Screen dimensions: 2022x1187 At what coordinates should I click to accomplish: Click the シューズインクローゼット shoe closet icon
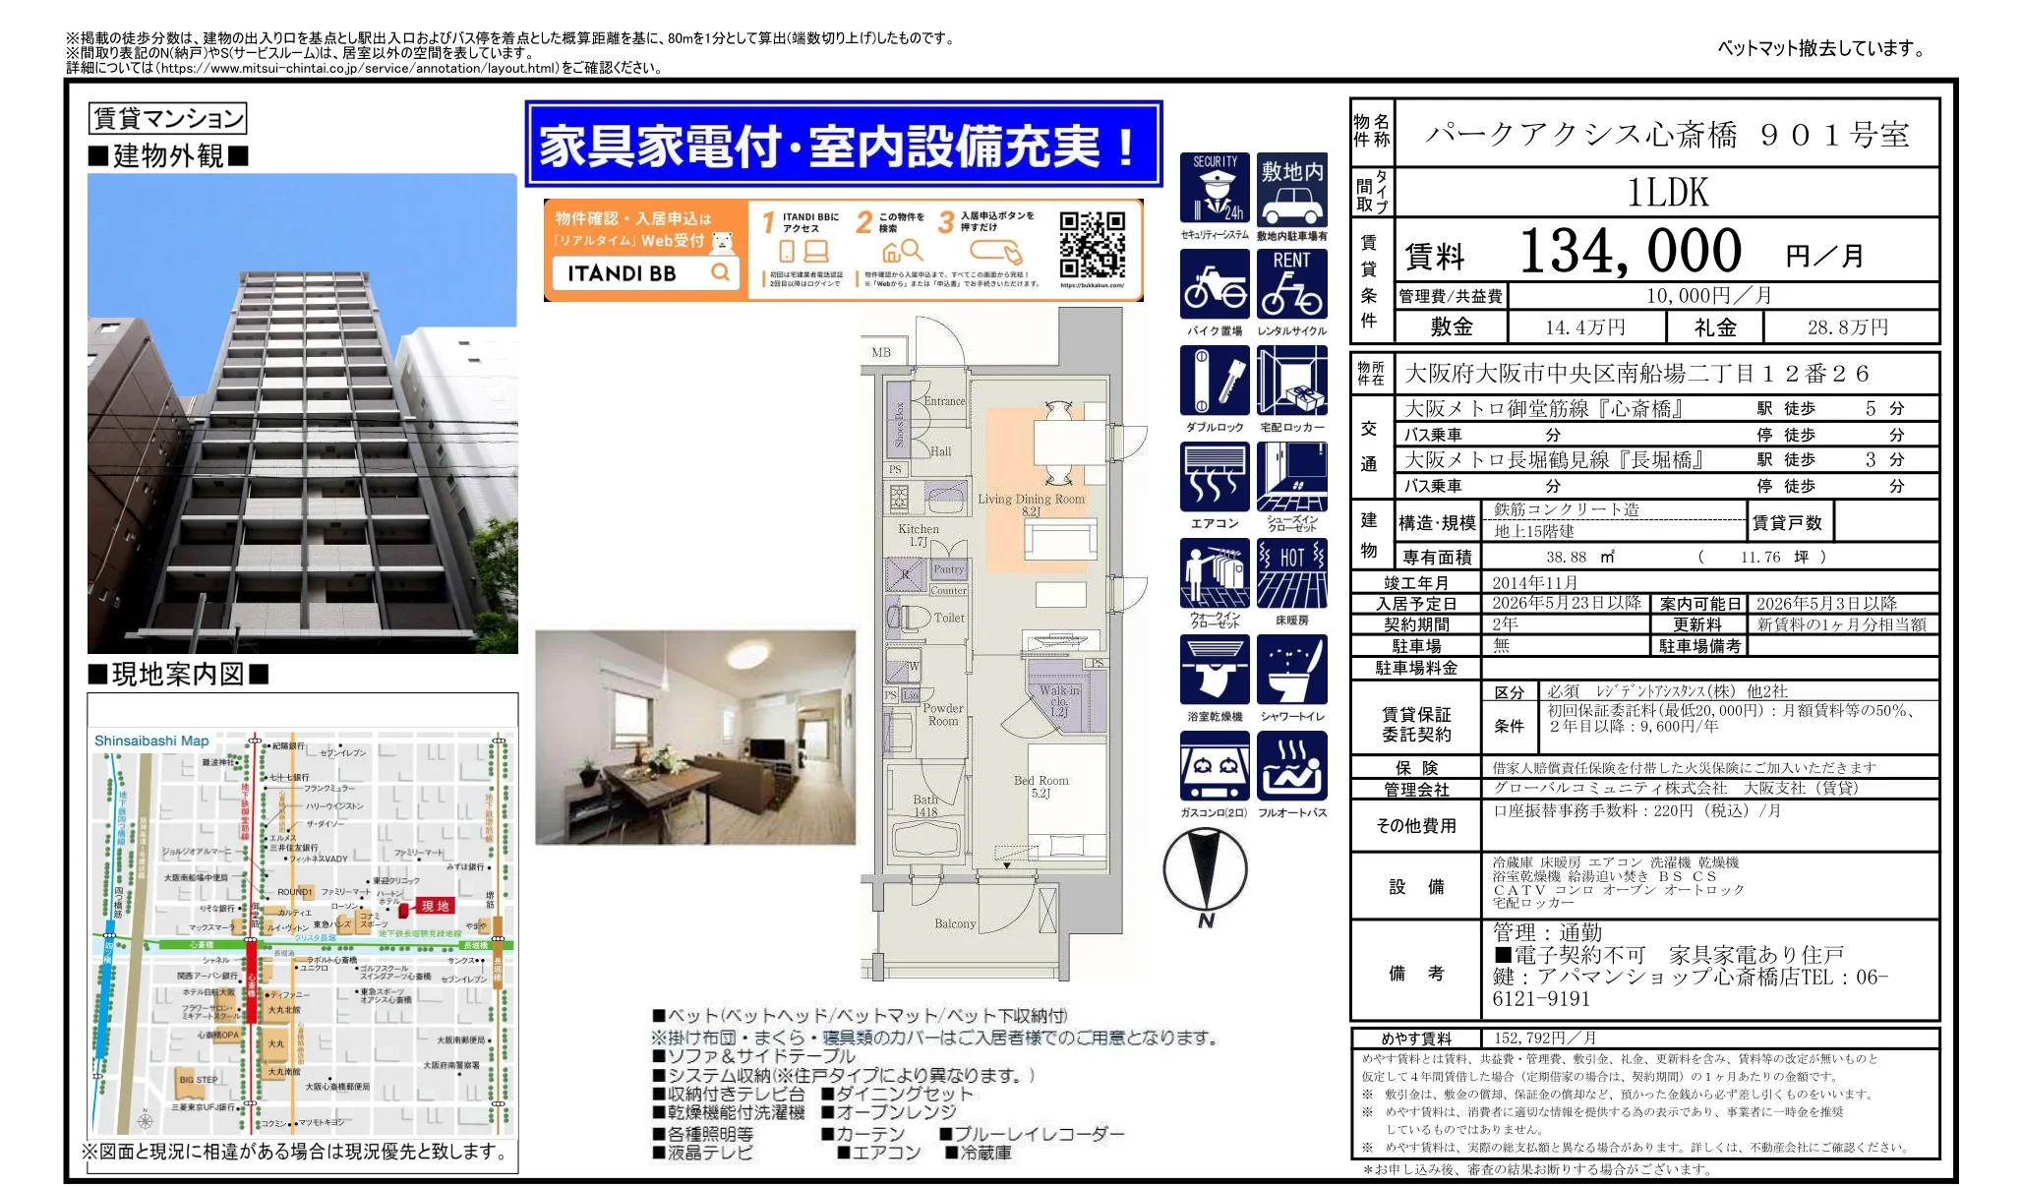1289,477
